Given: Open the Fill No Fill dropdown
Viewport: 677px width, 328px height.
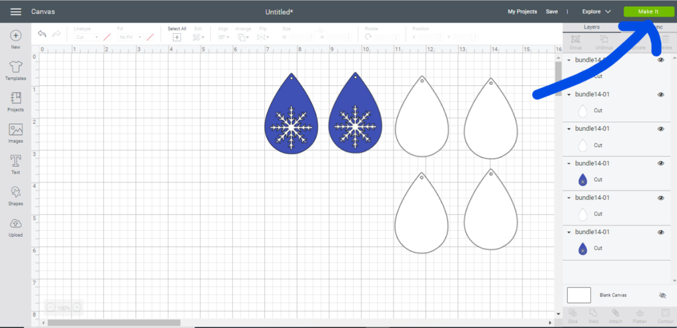Looking at the screenshot, I should (x=130, y=38).
